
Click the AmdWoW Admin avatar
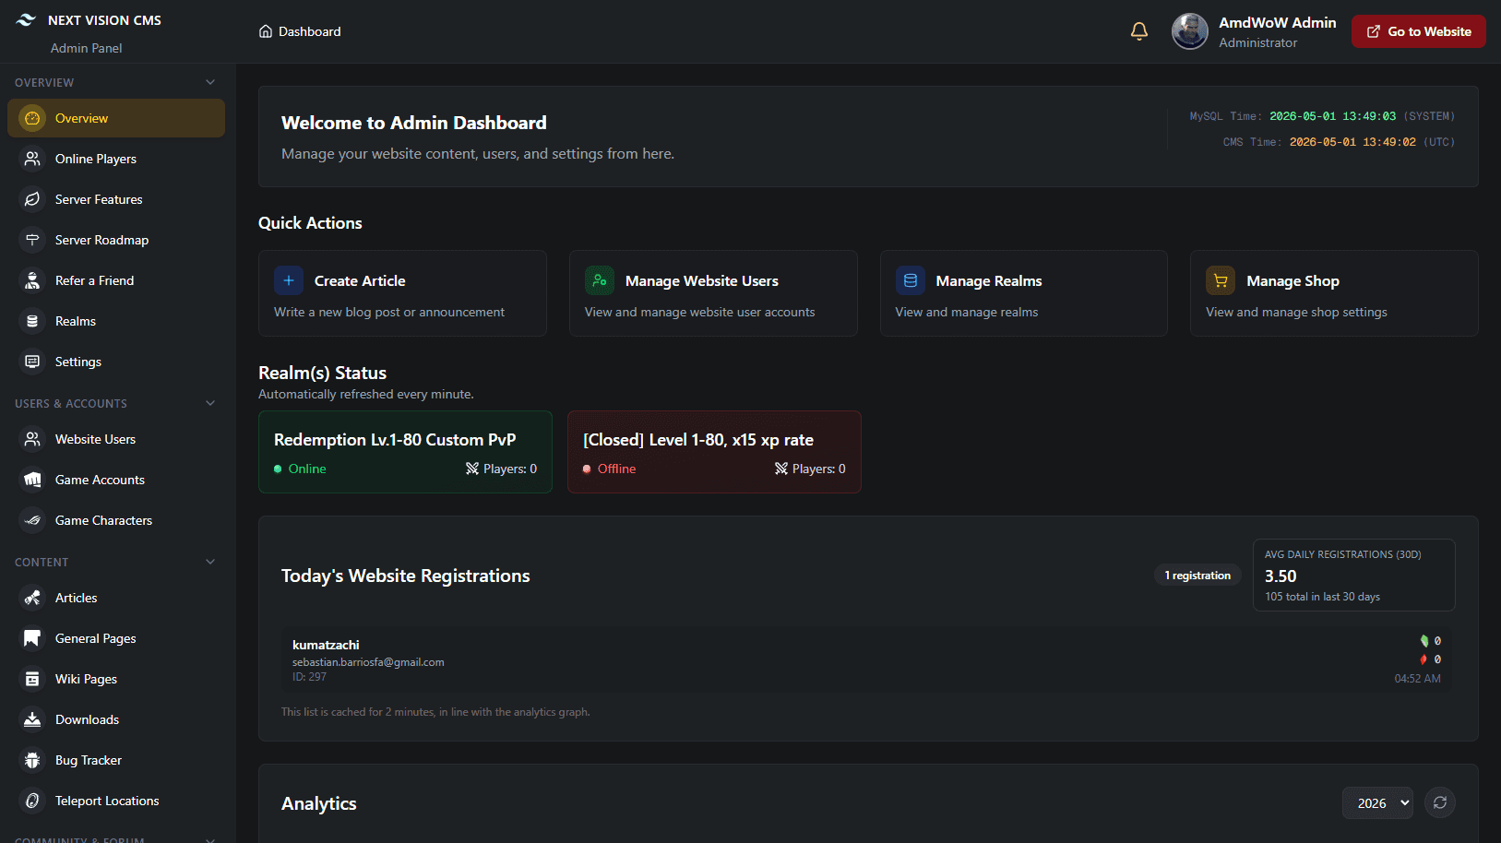point(1190,31)
